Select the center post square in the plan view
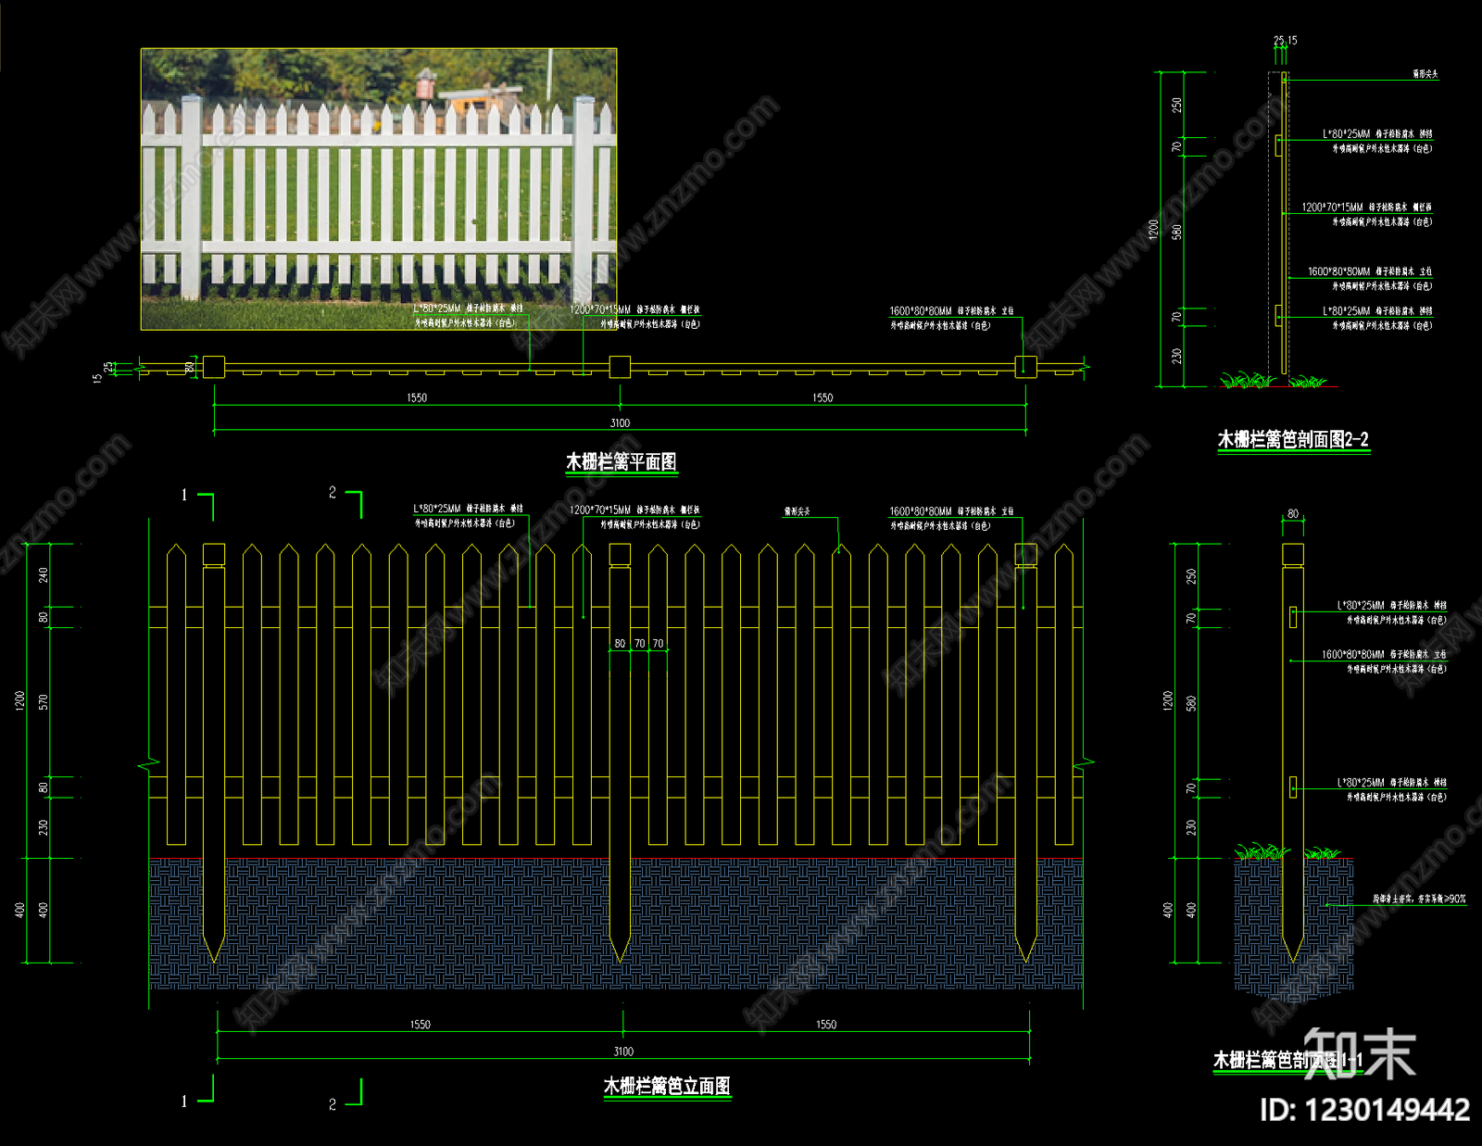 (x=620, y=367)
